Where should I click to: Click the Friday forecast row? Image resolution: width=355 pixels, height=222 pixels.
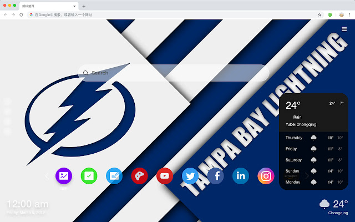(x=314, y=149)
